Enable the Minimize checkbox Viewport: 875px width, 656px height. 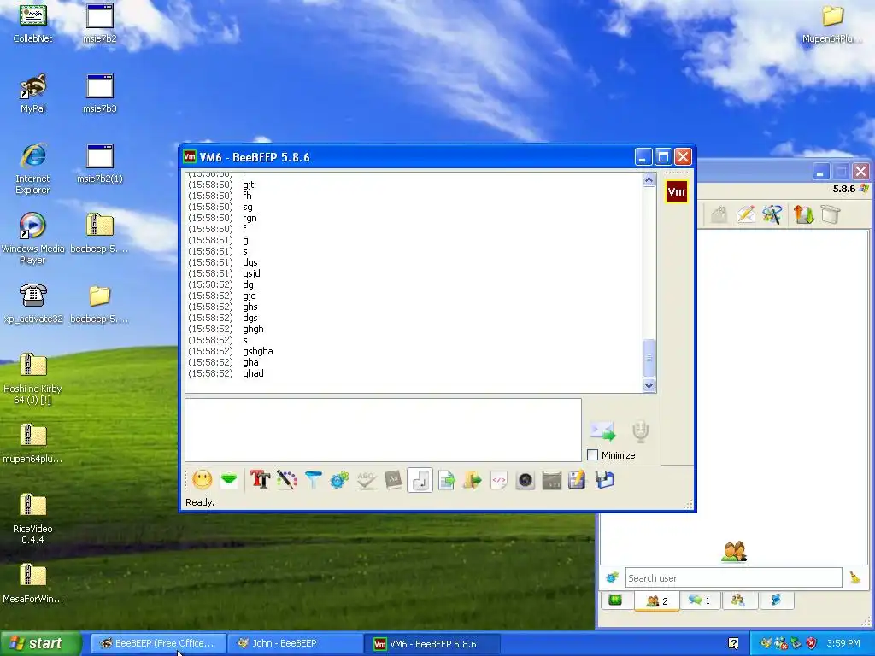pyautogui.click(x=593, y=455)
